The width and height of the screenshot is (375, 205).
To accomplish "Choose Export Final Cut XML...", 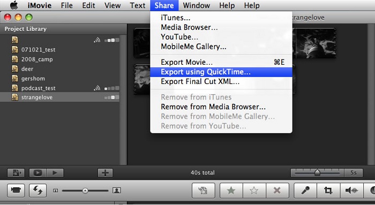I will pos(221,81).
